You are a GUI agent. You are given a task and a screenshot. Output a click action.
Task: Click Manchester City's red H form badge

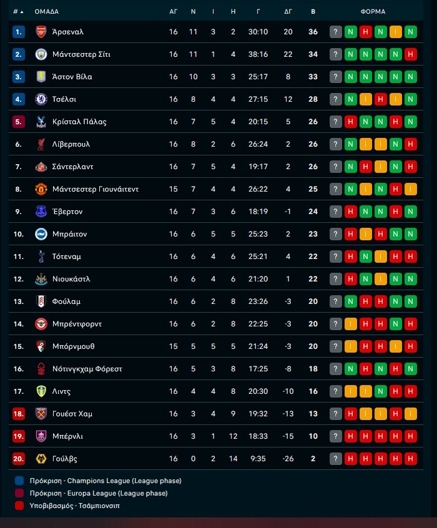pyautogui.click(x=411, y=54)
